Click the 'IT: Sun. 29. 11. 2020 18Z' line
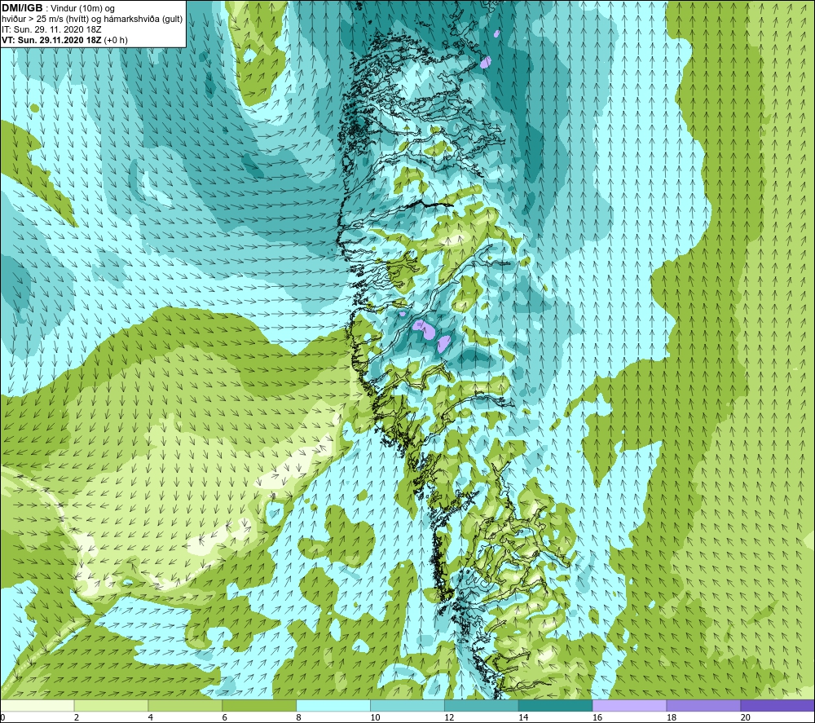The width and height of the screenshot is (815, 723). 51,29
